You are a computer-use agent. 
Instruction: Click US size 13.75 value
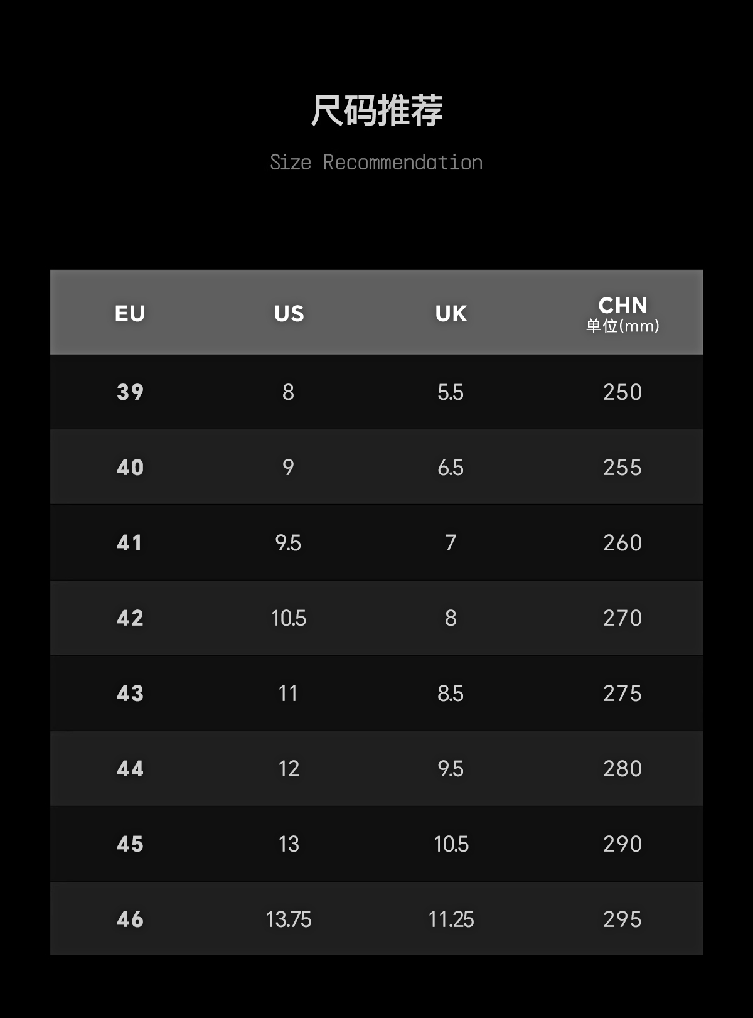point(289,919)
